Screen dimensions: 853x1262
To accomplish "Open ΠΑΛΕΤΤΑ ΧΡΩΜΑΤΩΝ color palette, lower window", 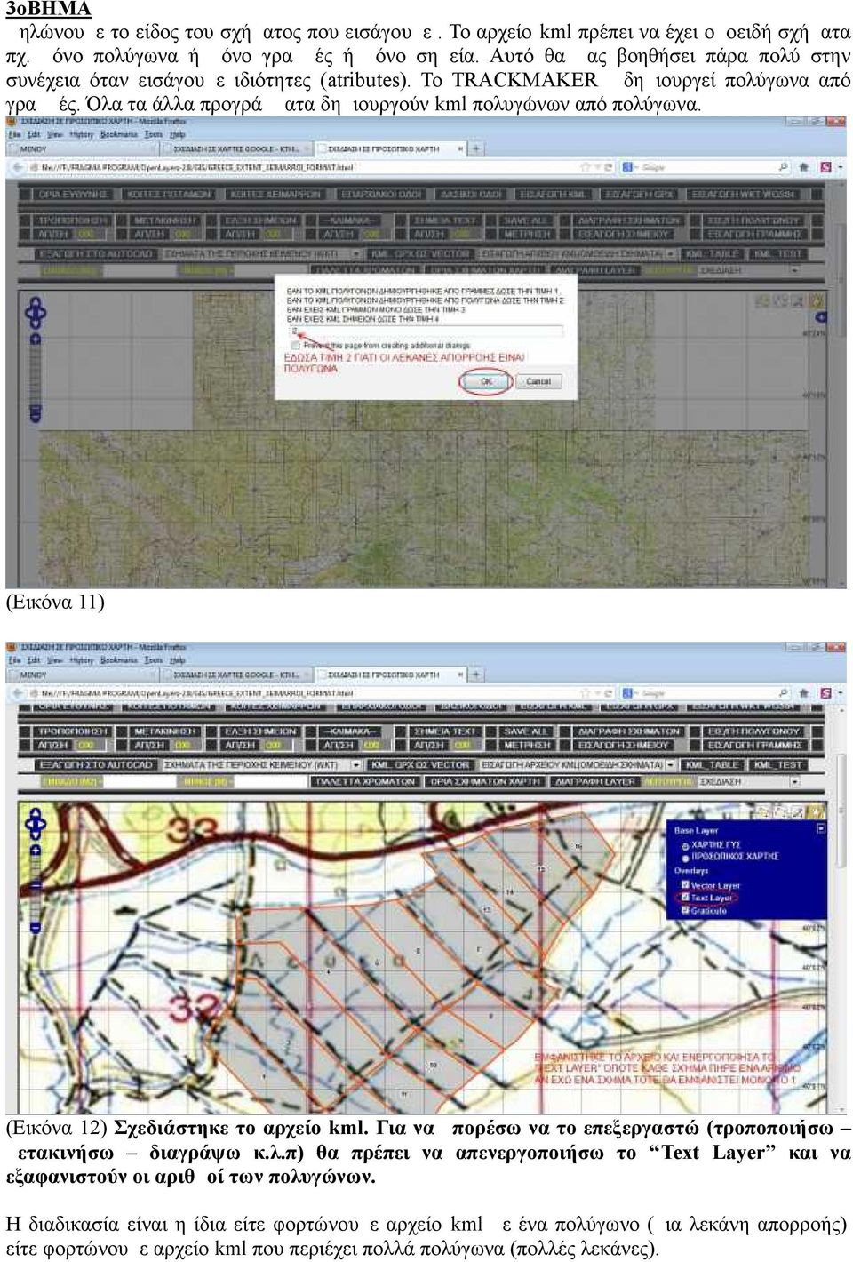I will coord(365,782).
